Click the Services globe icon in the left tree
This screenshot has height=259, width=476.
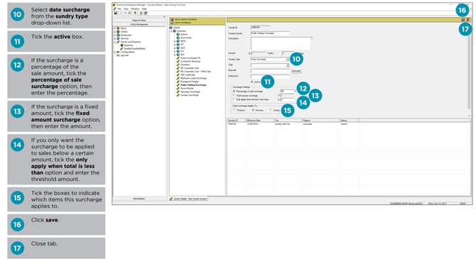[118, 38]
